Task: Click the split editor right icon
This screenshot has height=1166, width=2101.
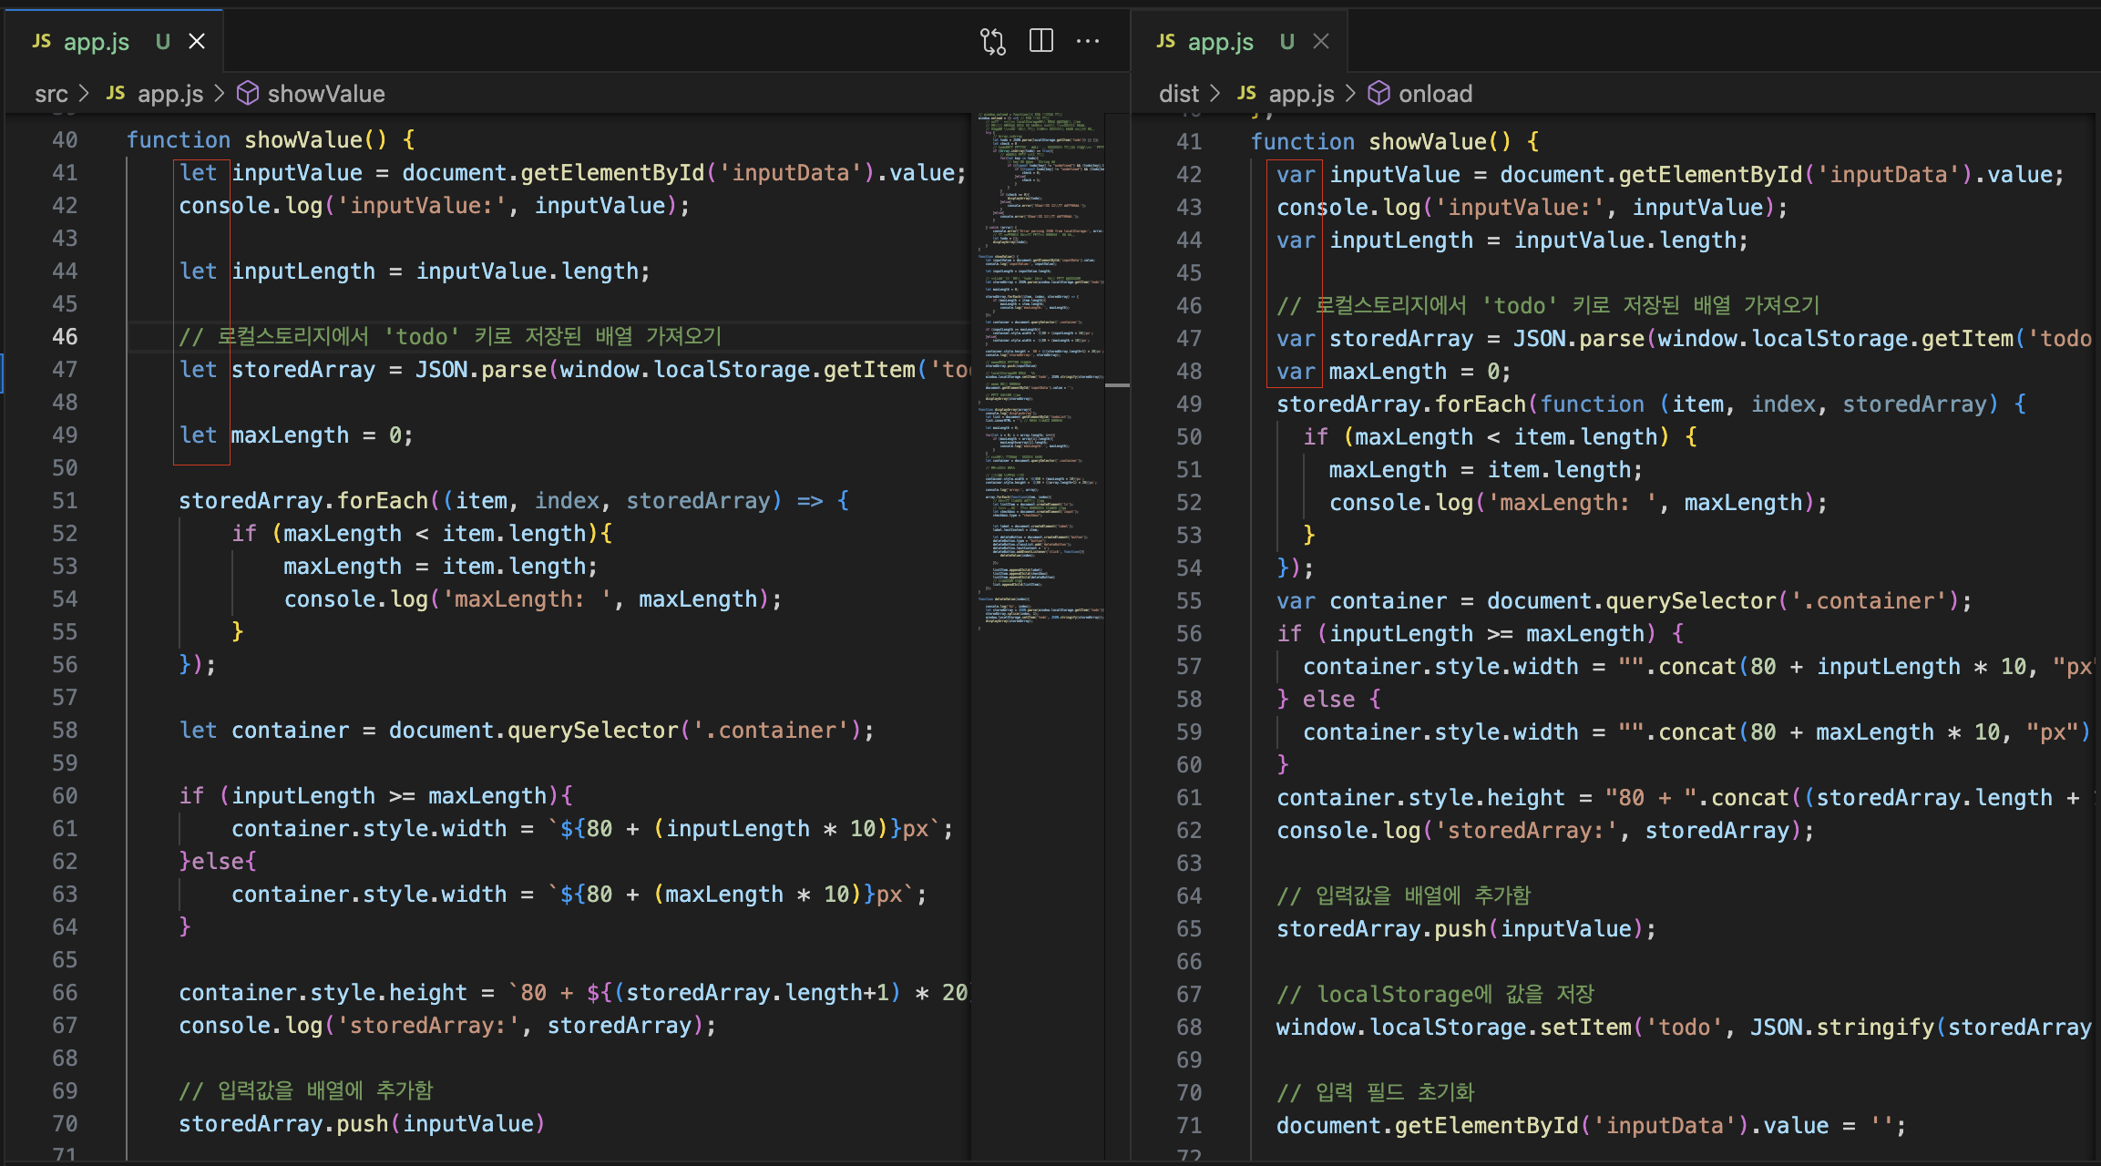Action: point(1040,41)
